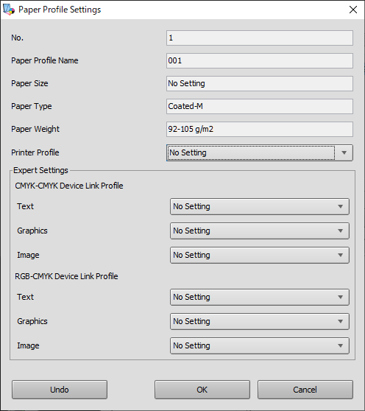Open the RGB-CMYK Text profile dropdown
The image size is (365, 411).
point(260,297)
